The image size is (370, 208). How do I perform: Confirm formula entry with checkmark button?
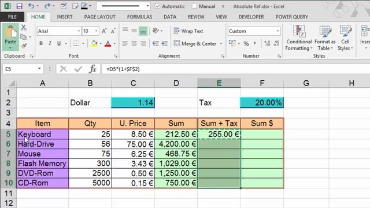78,69
